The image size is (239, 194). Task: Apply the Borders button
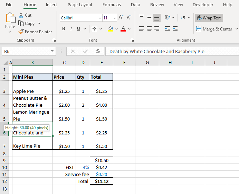[94, 29]
